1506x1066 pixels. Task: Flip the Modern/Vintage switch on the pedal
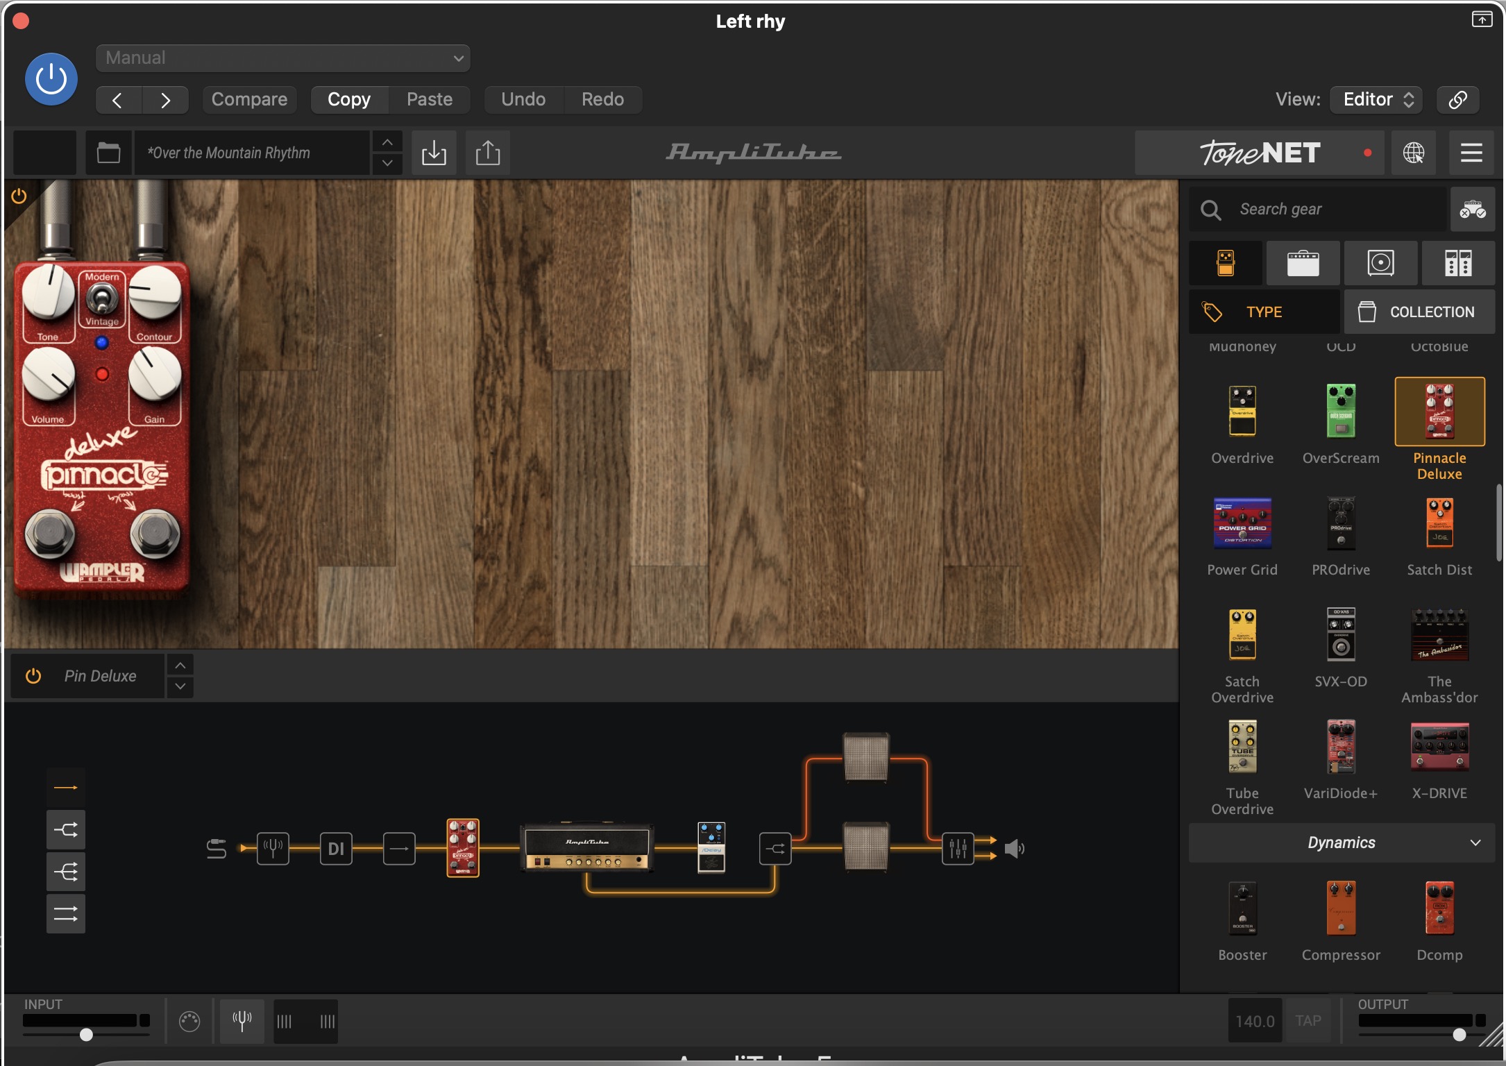(x=102, y=300)
